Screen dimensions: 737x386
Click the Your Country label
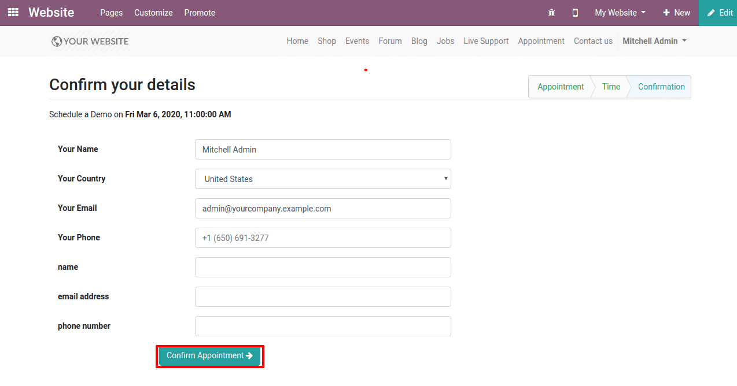pyautogui.click(x=82, y=179)
